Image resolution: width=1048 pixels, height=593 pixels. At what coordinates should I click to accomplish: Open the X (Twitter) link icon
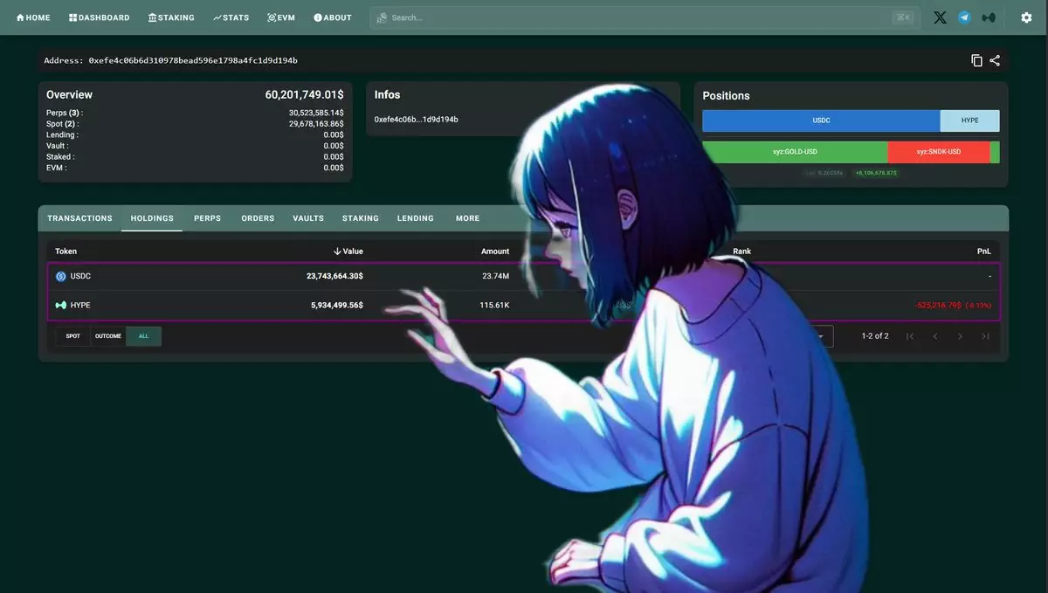940,17
